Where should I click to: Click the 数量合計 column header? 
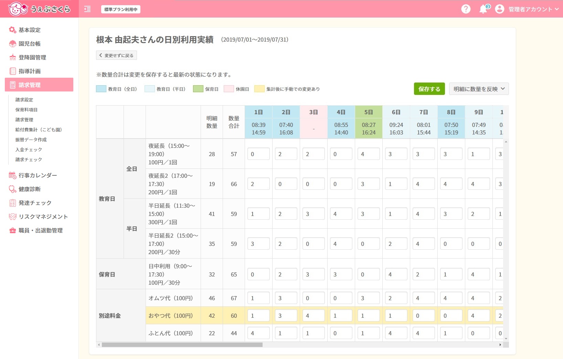[x=234, y=122]
